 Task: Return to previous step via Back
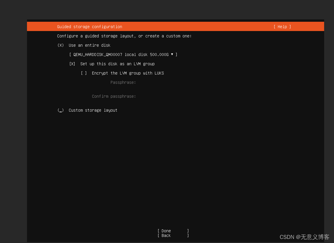click(166, 235)
